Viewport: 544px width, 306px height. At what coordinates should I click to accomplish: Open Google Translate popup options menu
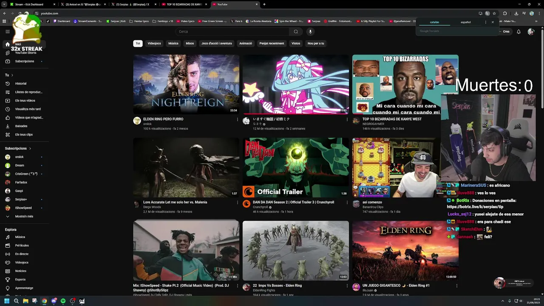[486, 22]
